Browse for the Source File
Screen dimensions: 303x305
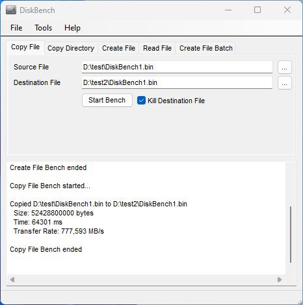tap(285, 67)
